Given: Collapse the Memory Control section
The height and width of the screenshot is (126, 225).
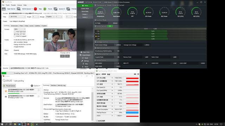Looking at the screenshot, I should tap(95, 54).
